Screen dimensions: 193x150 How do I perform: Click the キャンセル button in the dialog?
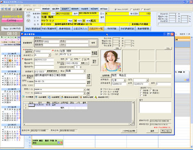pyautogui.click(x=166, y=131)
